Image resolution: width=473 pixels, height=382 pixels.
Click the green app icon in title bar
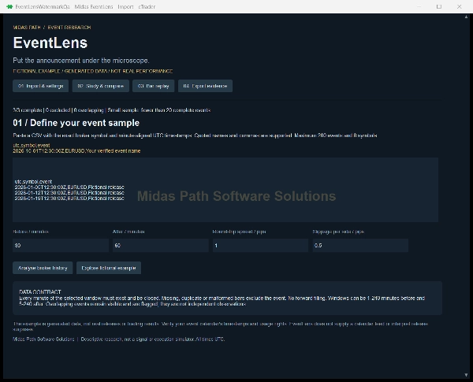tap(9, 6)
